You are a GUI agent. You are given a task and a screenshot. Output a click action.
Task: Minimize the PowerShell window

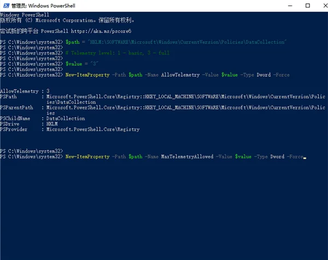coord(290,5)
